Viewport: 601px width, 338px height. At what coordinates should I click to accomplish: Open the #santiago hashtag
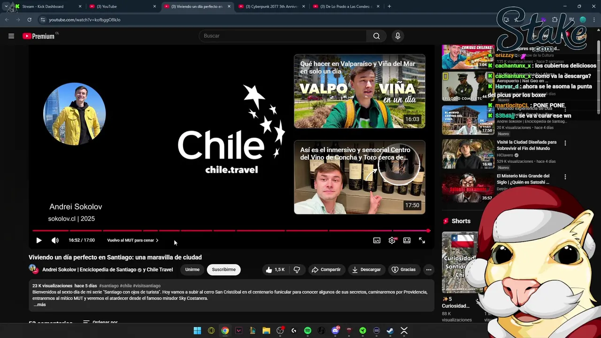pos(108,286)
